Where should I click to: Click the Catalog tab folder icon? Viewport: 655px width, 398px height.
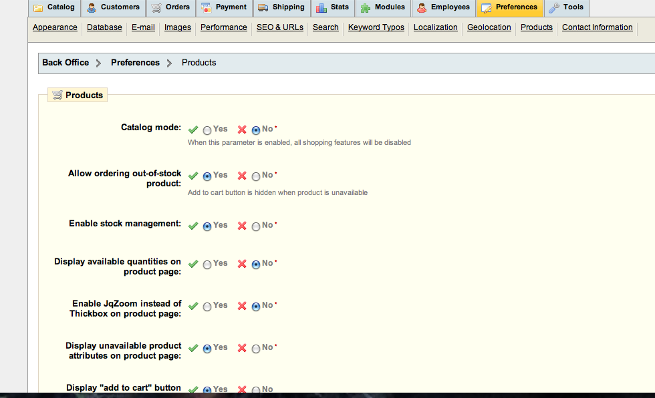38,7
